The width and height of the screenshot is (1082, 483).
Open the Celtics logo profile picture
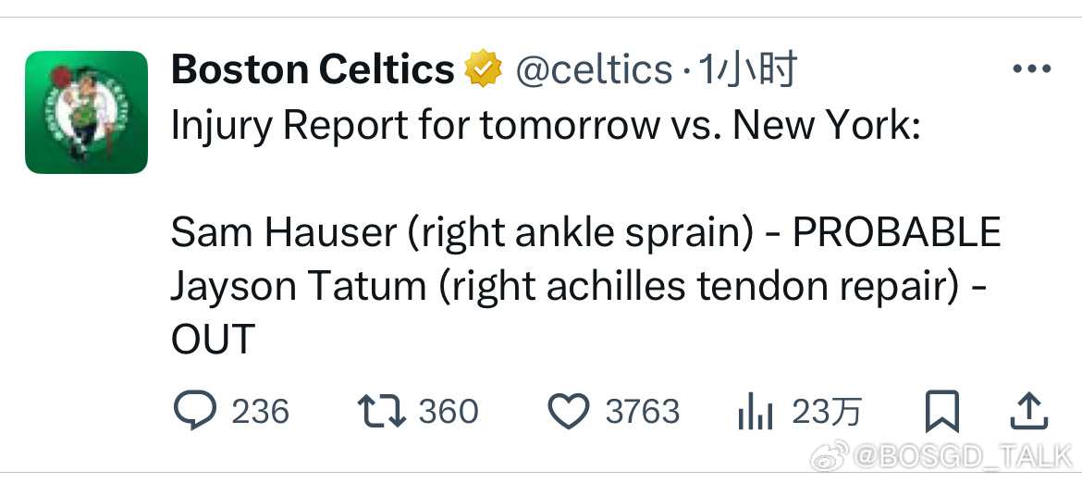pos(86,112)
